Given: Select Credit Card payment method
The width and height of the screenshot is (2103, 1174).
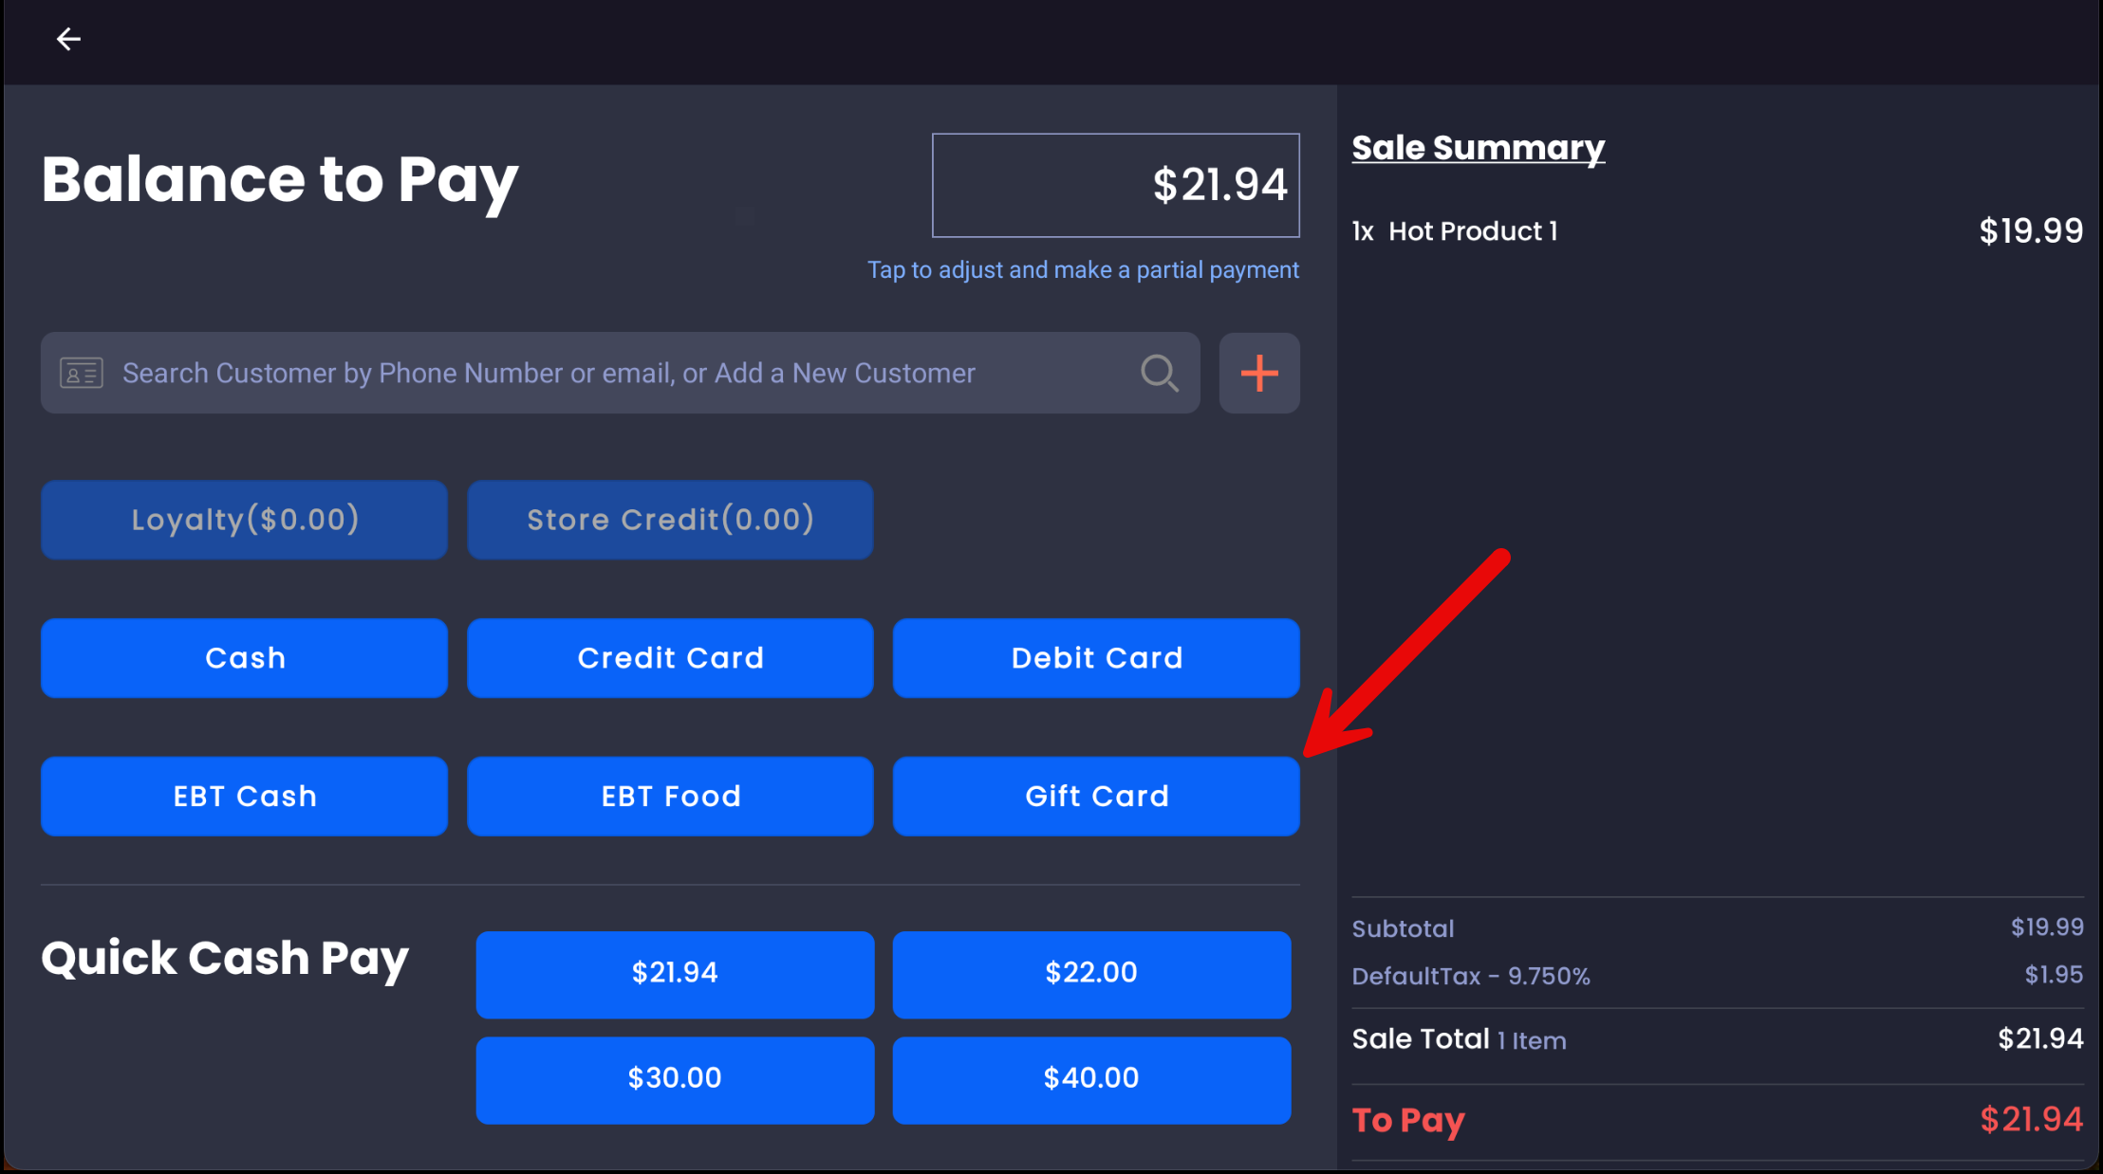Looking at the screenshot, I should point(670,658).
